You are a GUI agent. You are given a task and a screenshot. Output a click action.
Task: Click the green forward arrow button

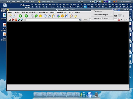26,16
